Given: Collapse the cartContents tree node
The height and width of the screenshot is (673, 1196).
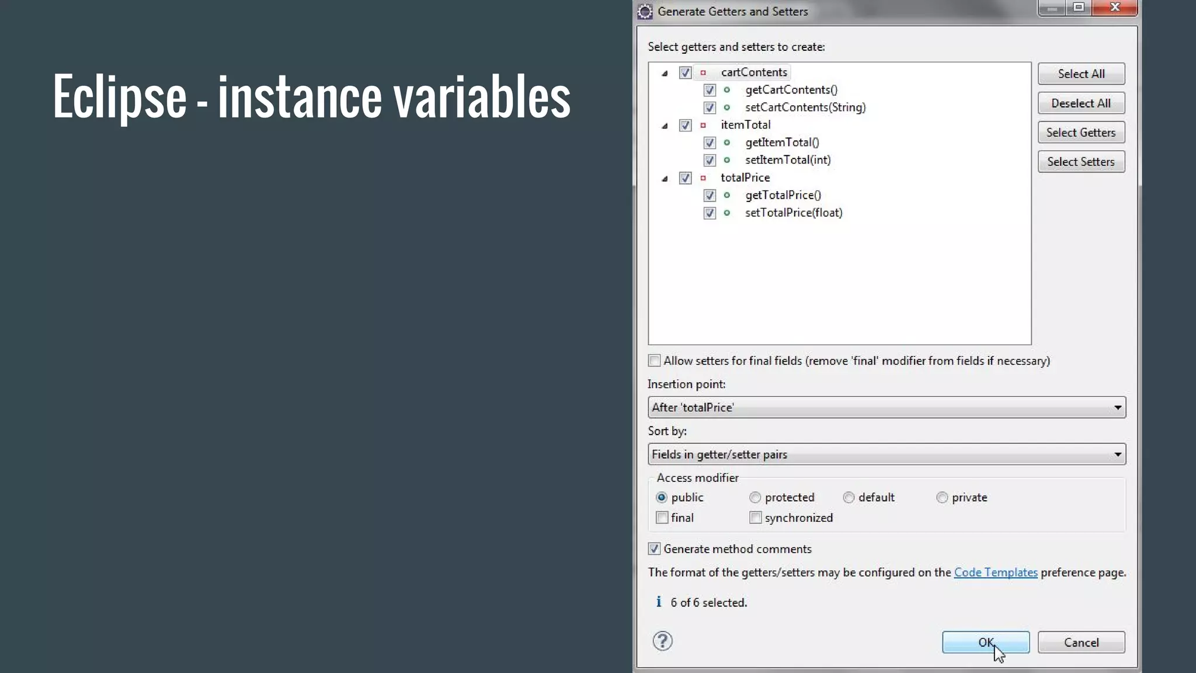Looking at the screenshot, I should [x=665, y=73].
